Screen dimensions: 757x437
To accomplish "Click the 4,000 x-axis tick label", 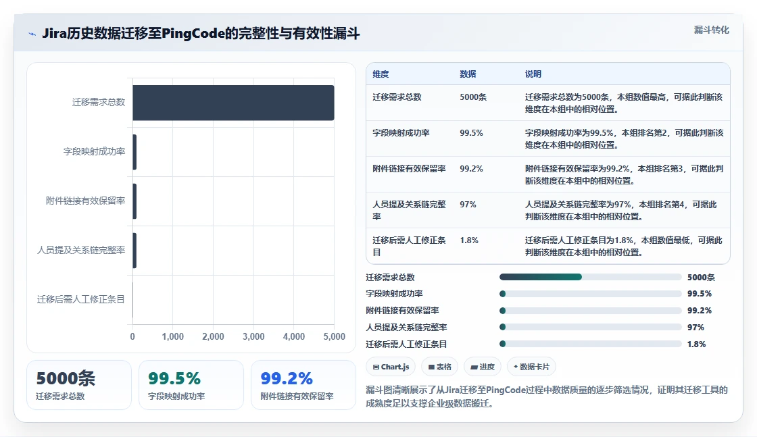I will coord(293,336).
